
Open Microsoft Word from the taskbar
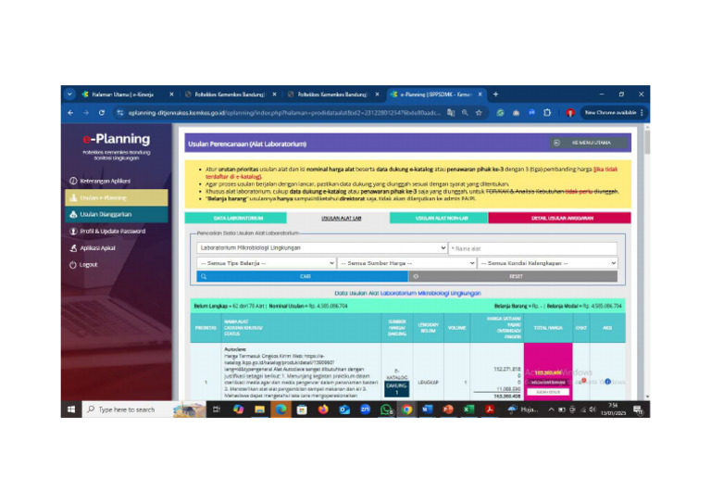(x=427, y=409)
